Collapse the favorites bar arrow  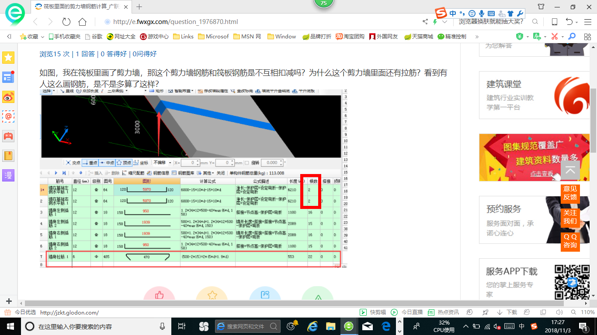click(x=9, y=37)
